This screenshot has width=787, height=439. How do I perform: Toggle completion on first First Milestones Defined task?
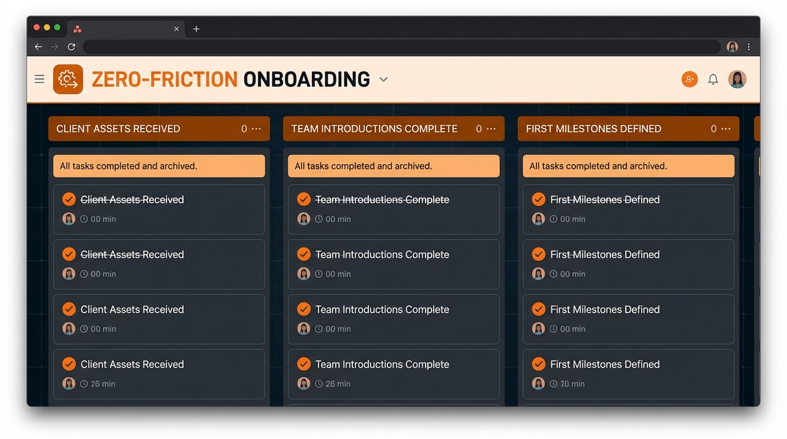(x=538, y=199)
